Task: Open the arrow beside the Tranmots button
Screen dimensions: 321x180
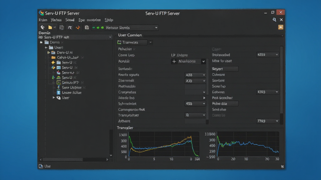Action: (x=150, y=42)
